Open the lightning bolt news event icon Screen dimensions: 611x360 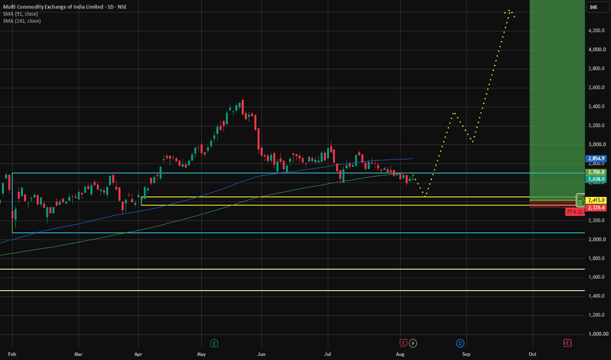coord(412,343)
